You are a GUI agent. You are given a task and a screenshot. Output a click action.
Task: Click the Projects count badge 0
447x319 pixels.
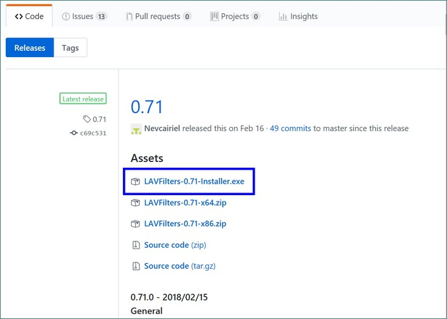(x=256, y=17)
